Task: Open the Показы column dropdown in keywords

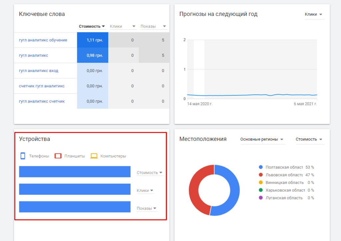Action: (x=153, y=26)
